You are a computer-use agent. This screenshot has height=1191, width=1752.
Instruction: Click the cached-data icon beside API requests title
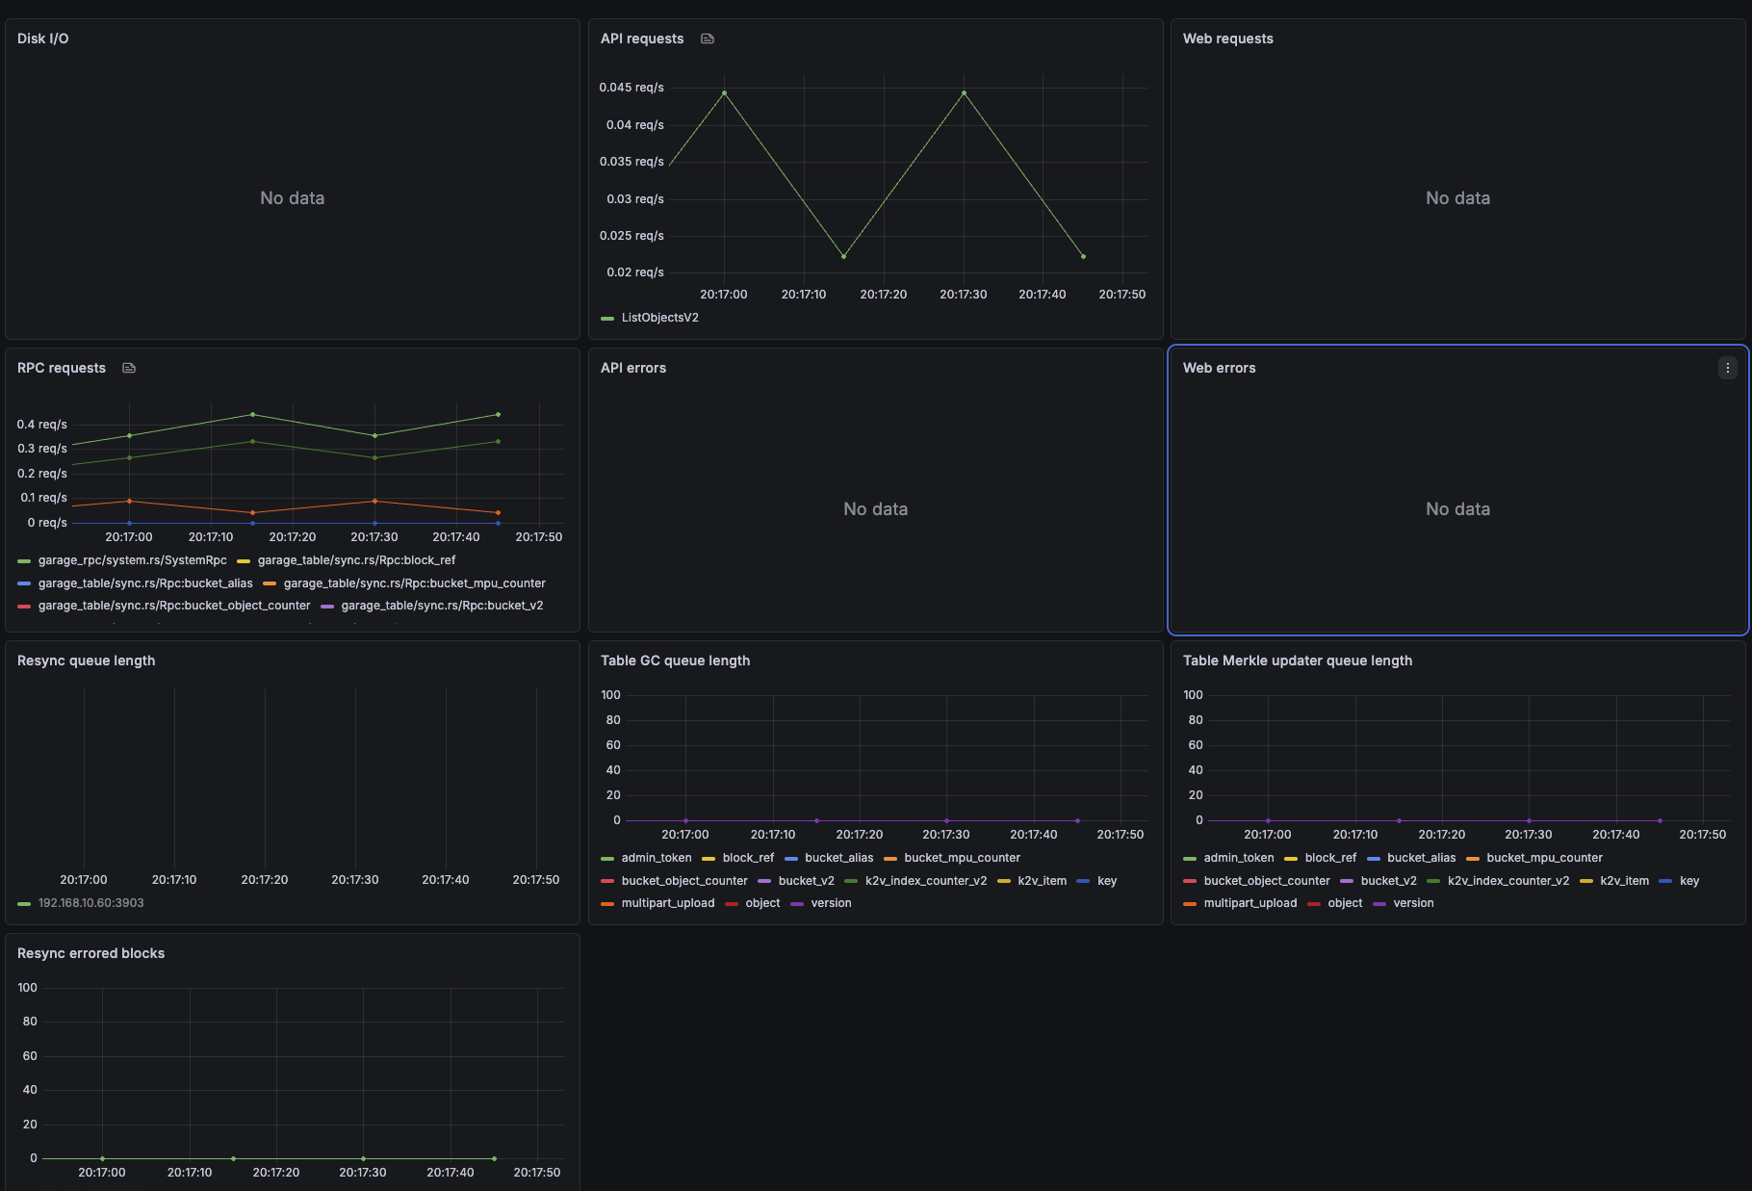[708, 39]
